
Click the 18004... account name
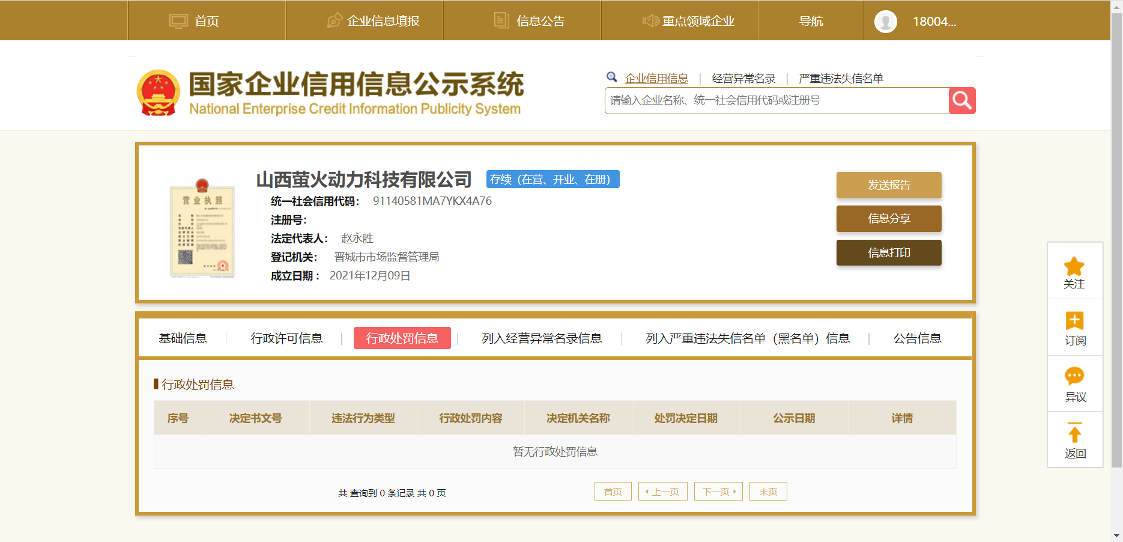click(934, 22)
